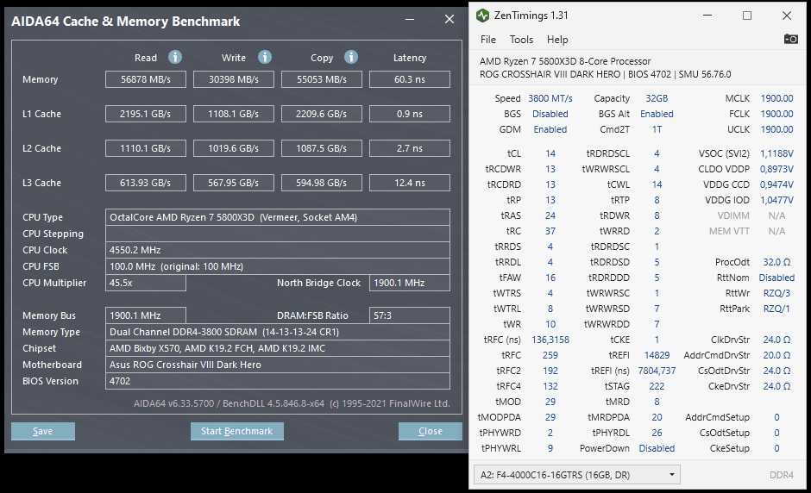Select L1 Cache Read value 2195.1 GB/s

click(x=145, y=114)
